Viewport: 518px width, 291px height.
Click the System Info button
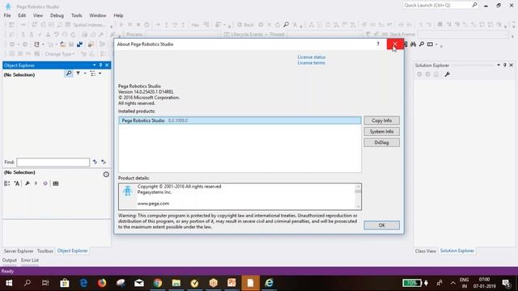point(381,131)
